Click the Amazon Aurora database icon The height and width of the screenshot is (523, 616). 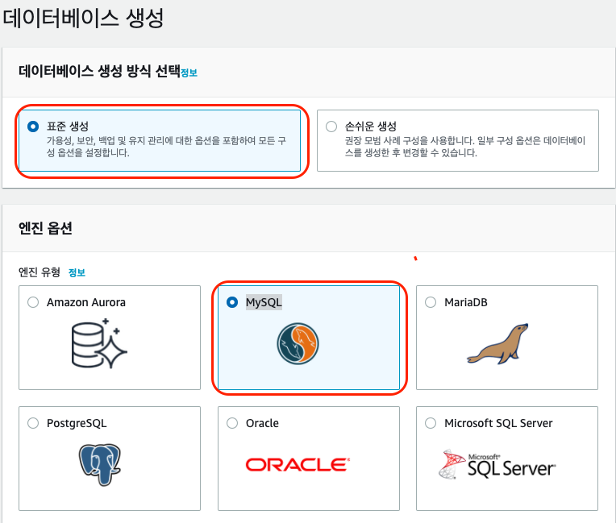(99, 343)
